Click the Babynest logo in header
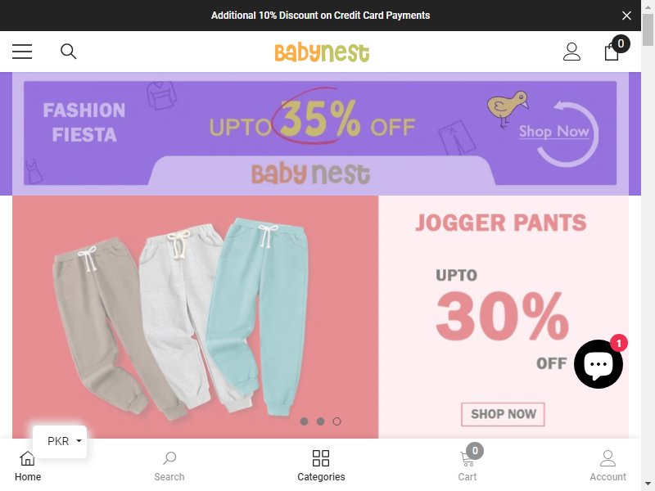655x491 pixels. (322, 52)
